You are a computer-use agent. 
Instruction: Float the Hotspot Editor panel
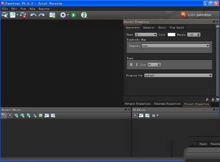126,110
